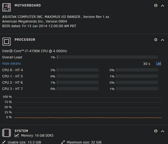The height and width of the screenshot is (144, 168).
Task: Click the Motherboard chip icon
Action: [x=7, y=7]
